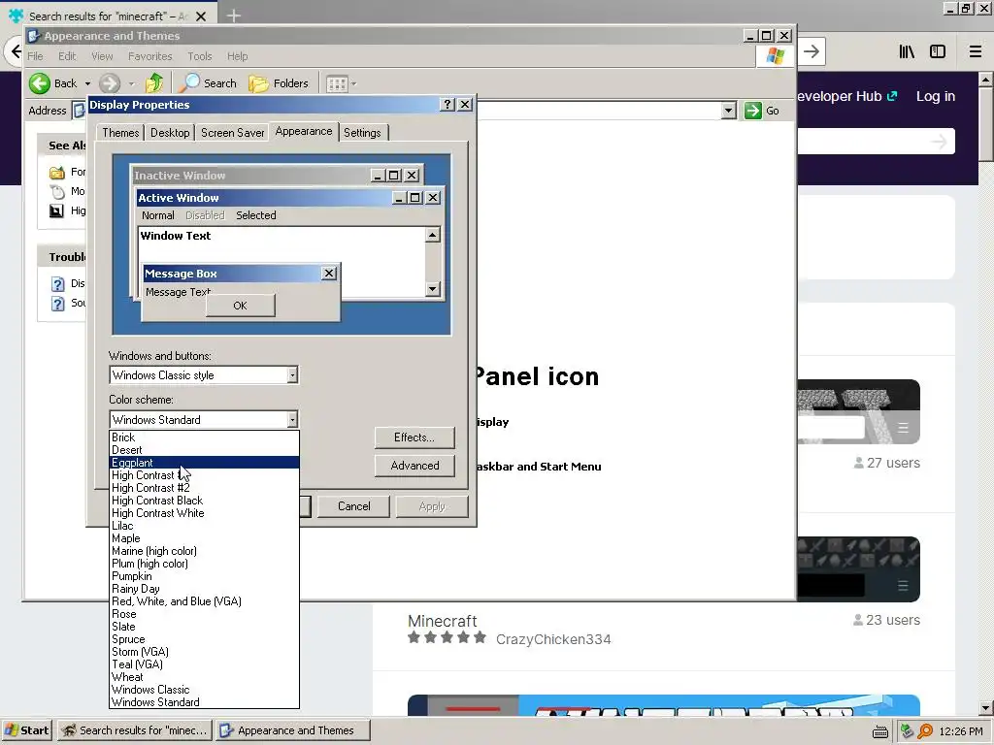The height and width of the screenshot is (745, 994).
Task: Choose Red, White, and Blue (VGA)
Action: (204, 601)
